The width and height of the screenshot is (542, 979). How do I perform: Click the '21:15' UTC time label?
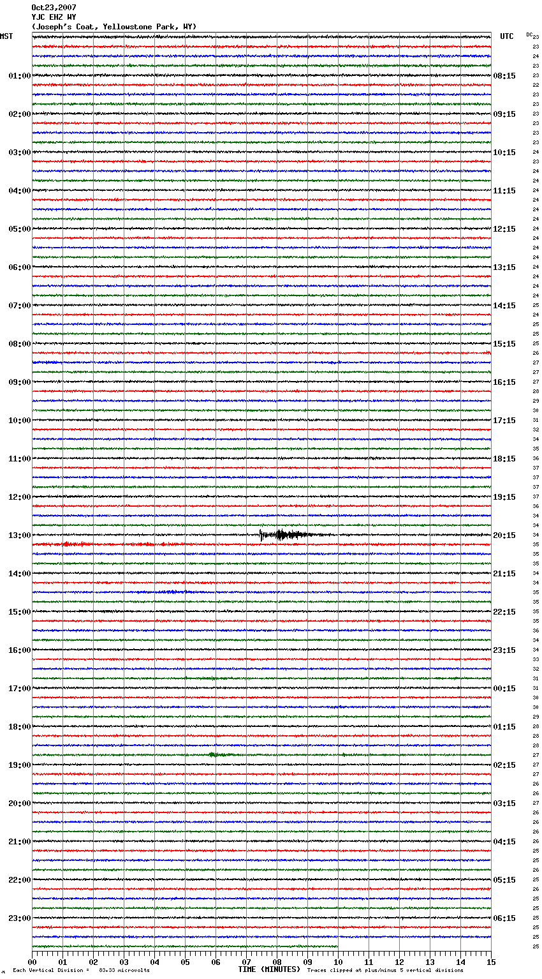coord(504,574)
